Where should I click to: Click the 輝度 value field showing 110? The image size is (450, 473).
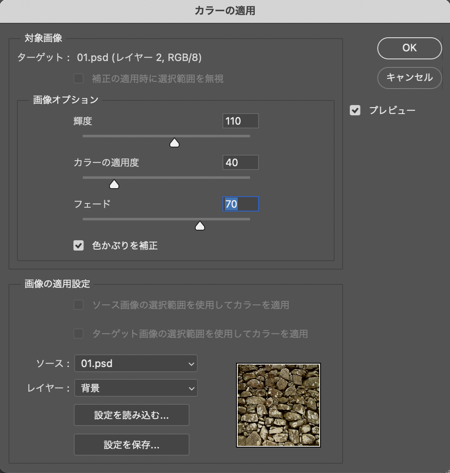coord(240,121)
